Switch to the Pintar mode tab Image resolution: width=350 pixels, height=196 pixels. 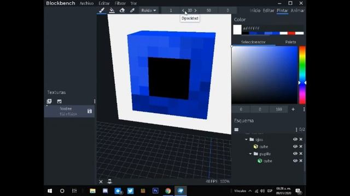282,10
